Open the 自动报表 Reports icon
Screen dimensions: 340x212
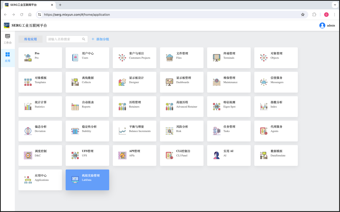(75, 107)
